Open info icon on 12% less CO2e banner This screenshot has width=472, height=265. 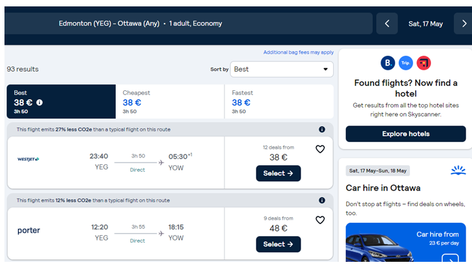point(322,200)
